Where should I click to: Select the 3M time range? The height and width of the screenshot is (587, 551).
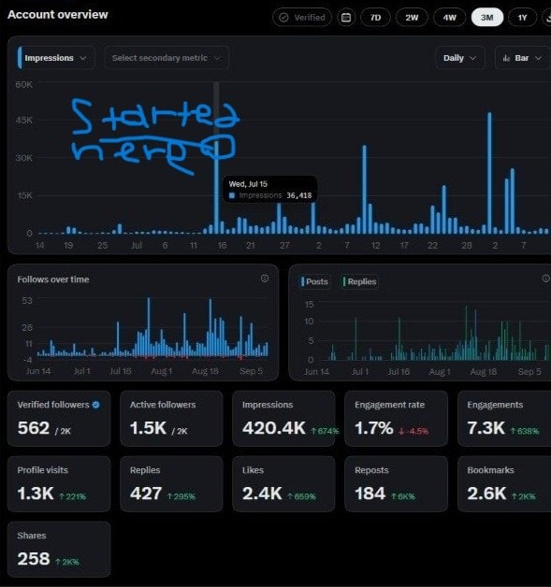pyautogui.click(x=487, y=18)
